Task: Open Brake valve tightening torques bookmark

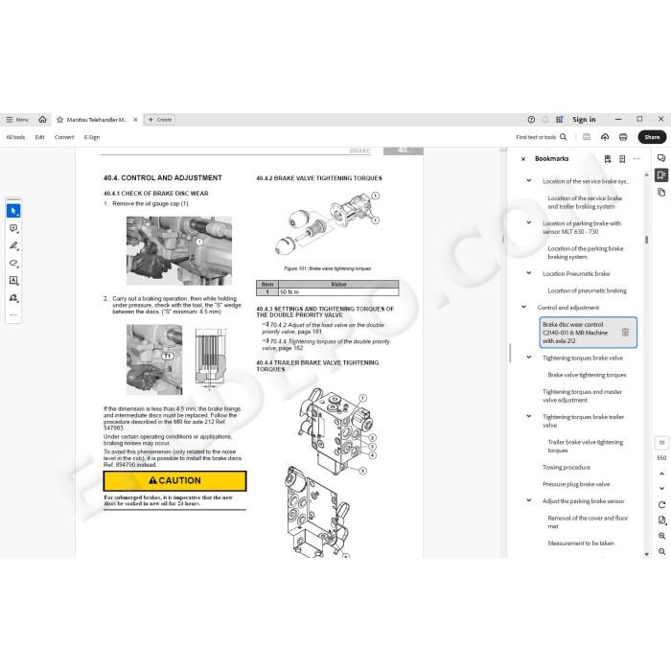Action: 587,375
